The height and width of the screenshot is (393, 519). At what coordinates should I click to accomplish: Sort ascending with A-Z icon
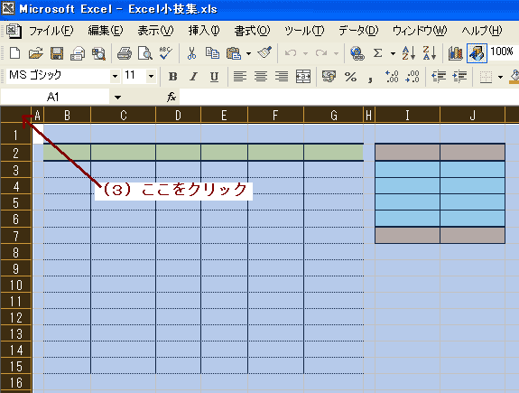tap(409, 53)
